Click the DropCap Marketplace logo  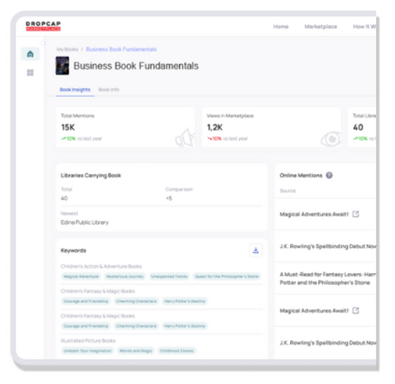43,26
